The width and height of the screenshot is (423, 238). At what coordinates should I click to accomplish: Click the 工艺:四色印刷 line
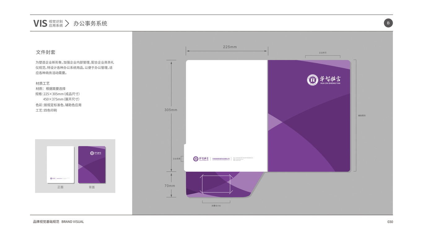46,110
